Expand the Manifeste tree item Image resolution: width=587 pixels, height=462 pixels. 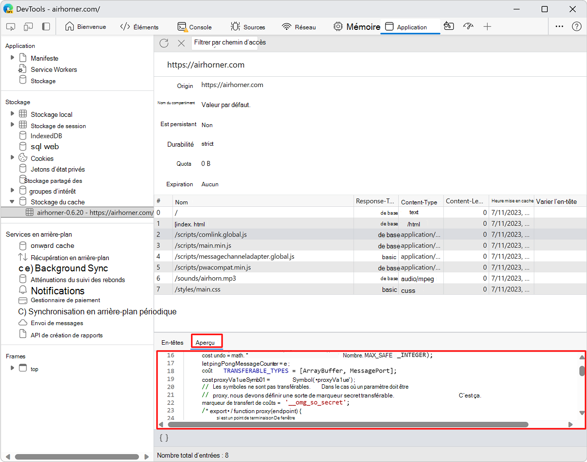(x=12, y=58)
